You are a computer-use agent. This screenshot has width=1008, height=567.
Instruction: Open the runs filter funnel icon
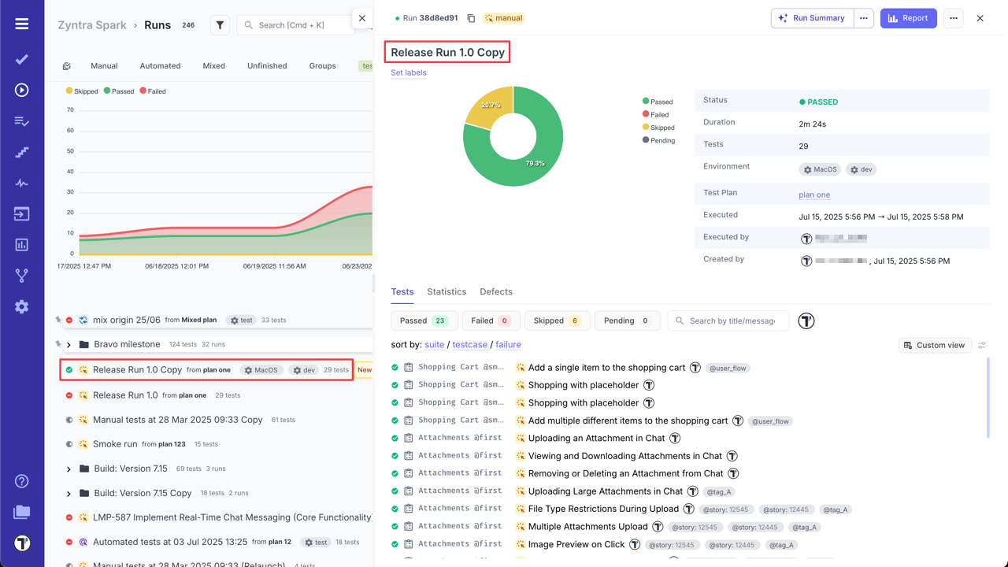pos(220,24)
